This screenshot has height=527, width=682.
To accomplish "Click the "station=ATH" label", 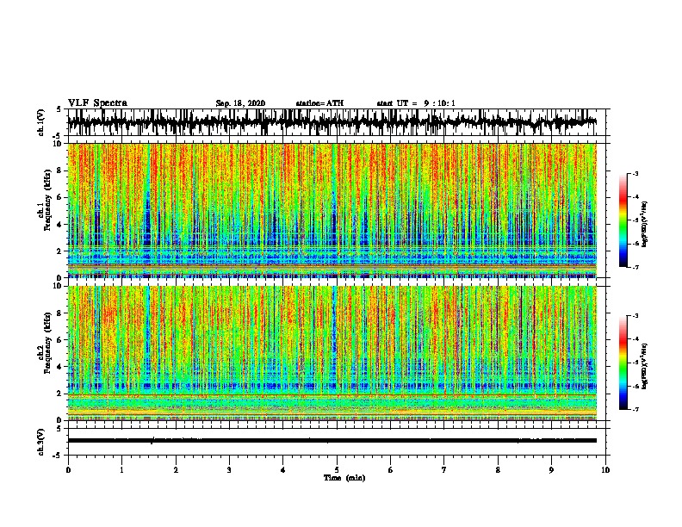I will (x=319, y=103).
